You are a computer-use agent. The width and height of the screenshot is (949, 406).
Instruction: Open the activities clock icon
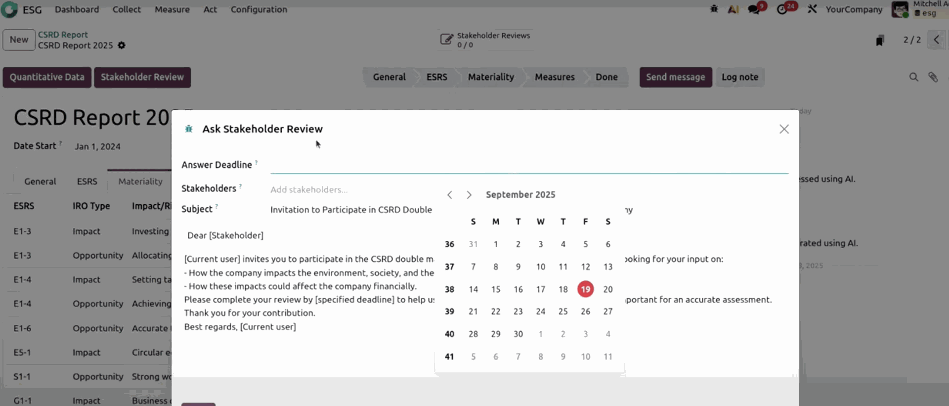(782, 9)
